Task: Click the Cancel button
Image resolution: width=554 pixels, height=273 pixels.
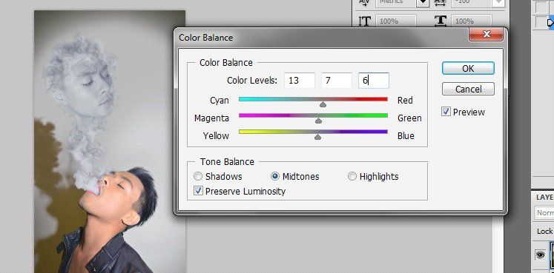Action: (x=468, y=89)
